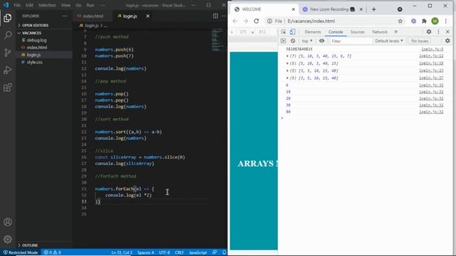Open the Run menu
This screenshot has height=256, width=456.
click(x=90, y=5)
